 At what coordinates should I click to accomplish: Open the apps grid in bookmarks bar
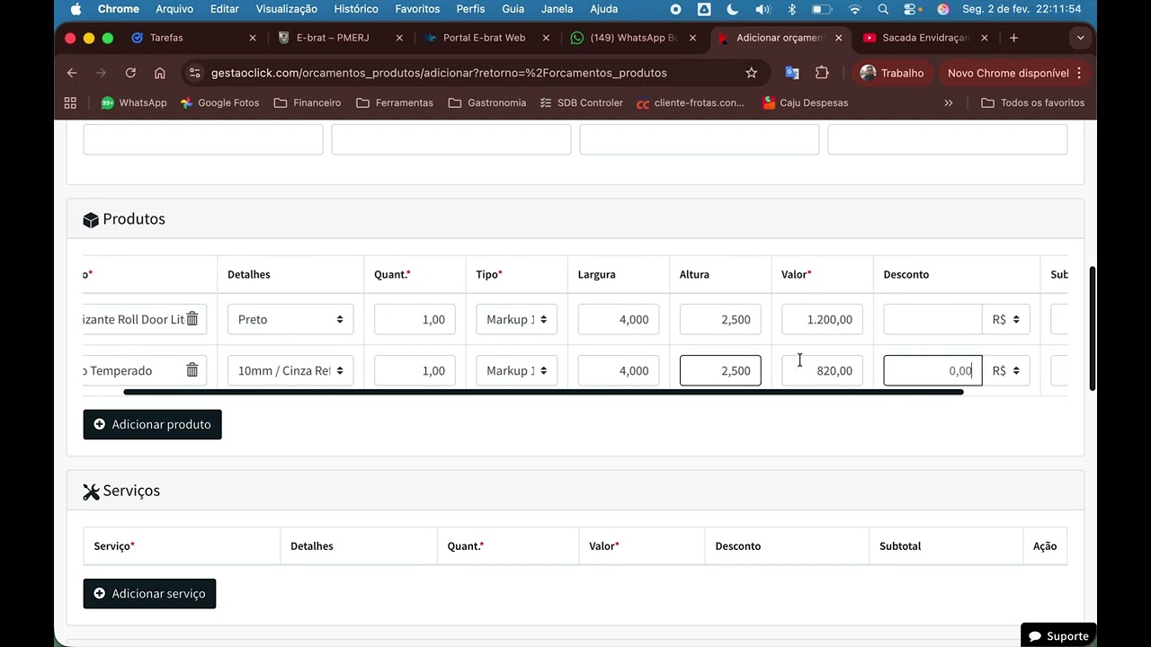coord(70,102)
